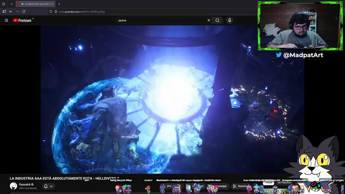Click the video title LA INDUSTRIA AAA
The height and width of the screenshot is (194, 345).
(64, 178)
